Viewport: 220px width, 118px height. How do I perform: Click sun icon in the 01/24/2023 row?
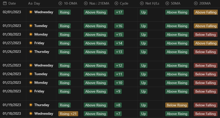[31, 74]
